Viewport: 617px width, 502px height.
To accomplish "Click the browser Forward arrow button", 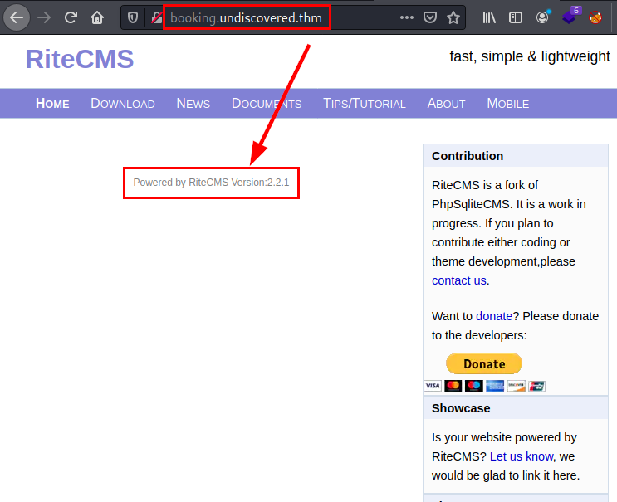I will tap(44, 17).
